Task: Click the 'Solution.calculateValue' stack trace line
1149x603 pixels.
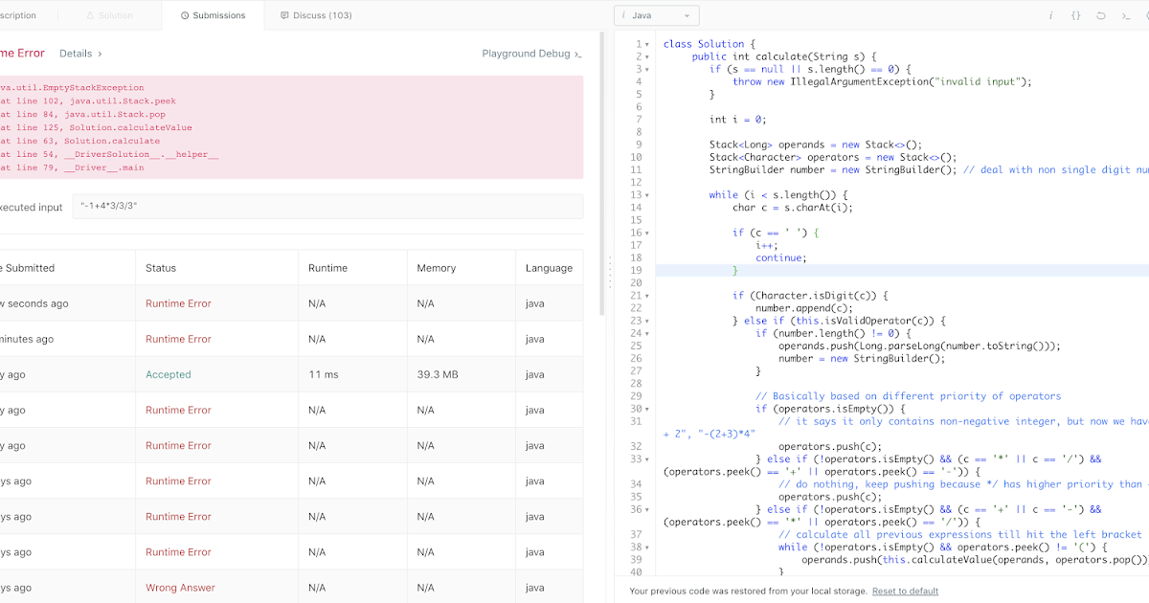Action: 96,127
